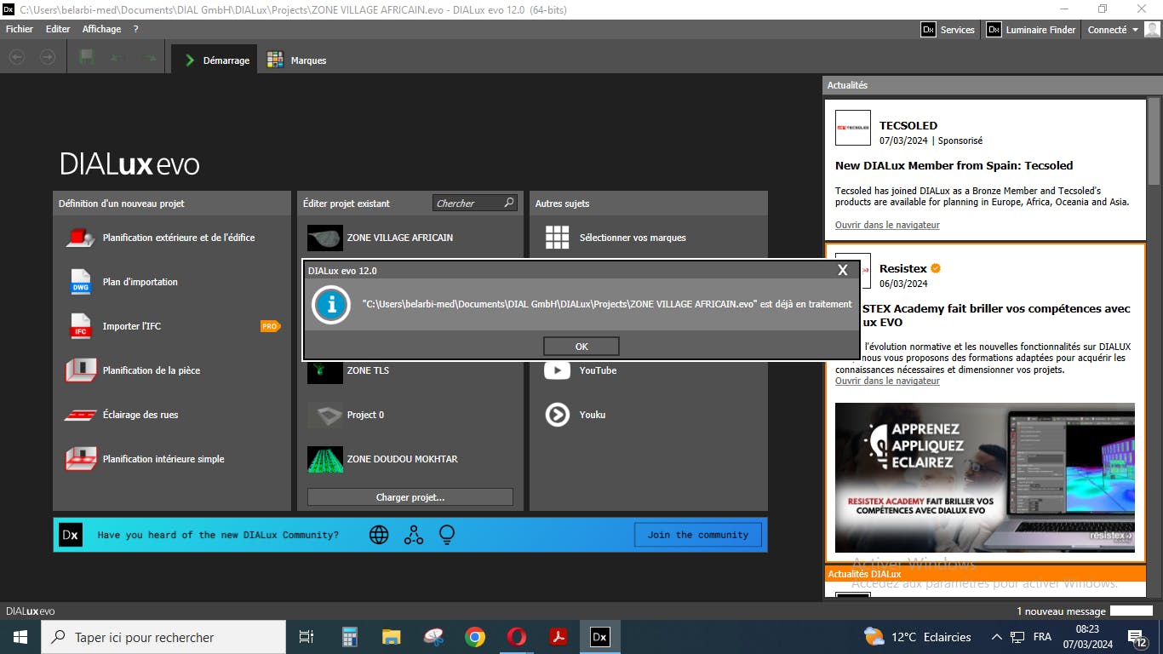
Task: Click the YouTube entry under Autres sujets
Action: click(581, 370)
